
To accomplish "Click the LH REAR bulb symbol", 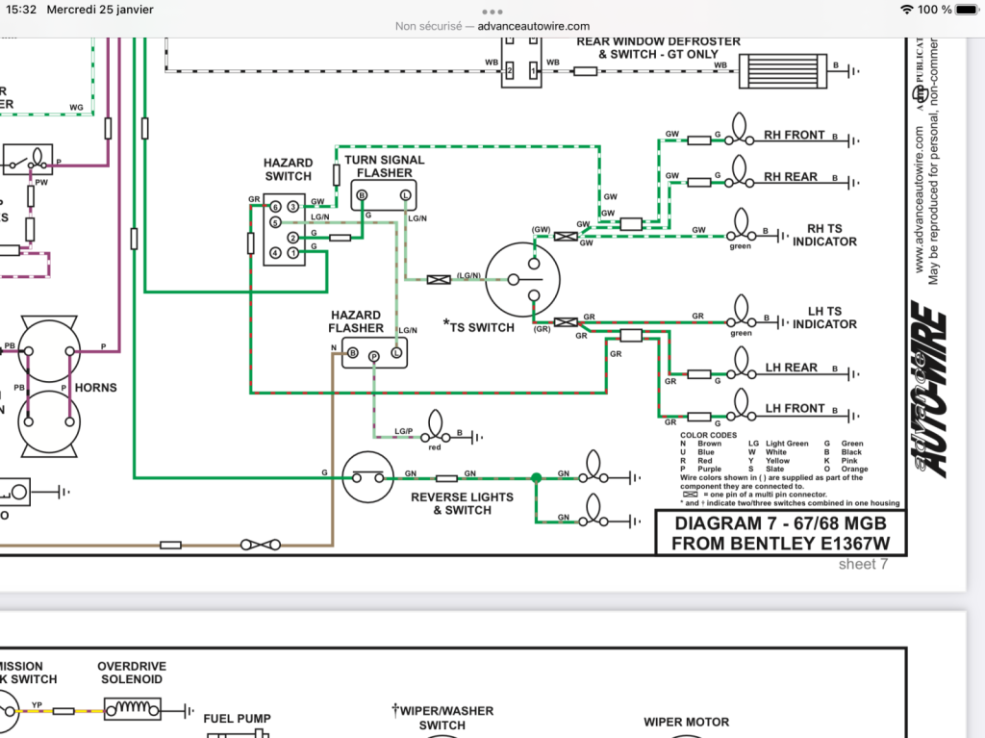I will (x=742, y=365).
